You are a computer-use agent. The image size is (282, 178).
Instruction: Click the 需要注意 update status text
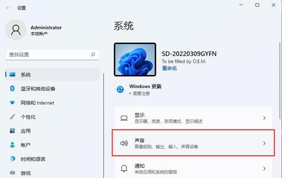click(x=141, y=93)
